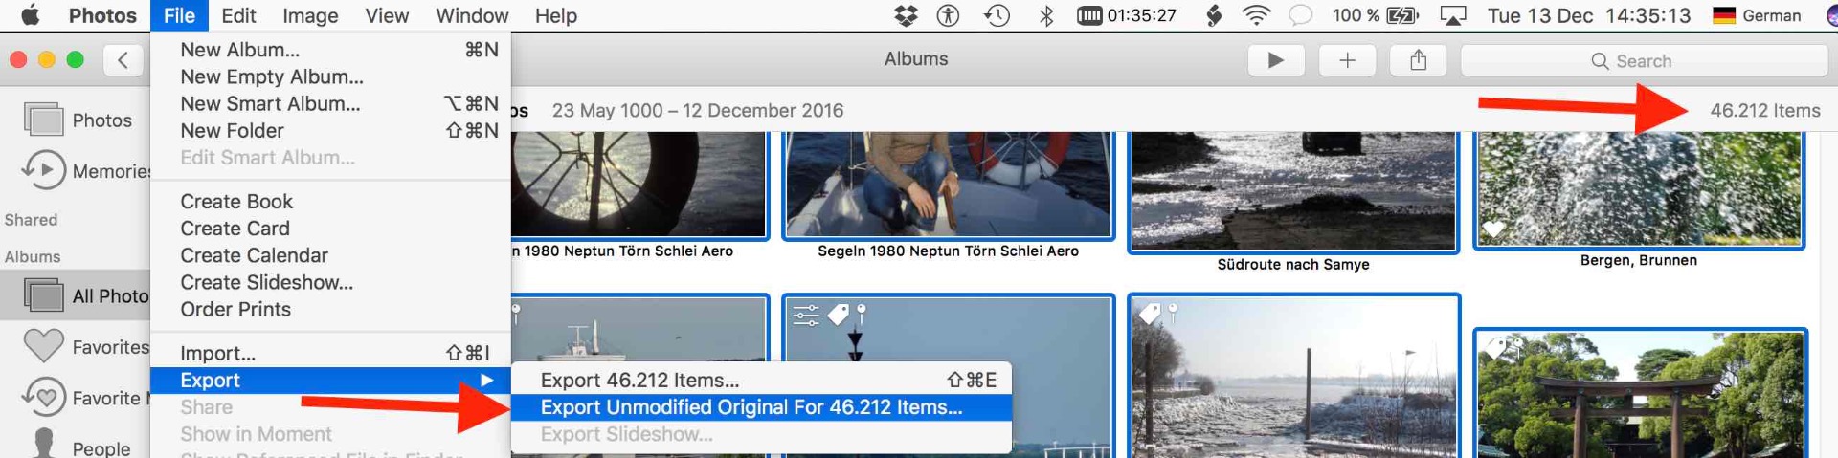Click the Search field
Viewport: 1838px width, 458px height.
click(x=1644, y=61)
